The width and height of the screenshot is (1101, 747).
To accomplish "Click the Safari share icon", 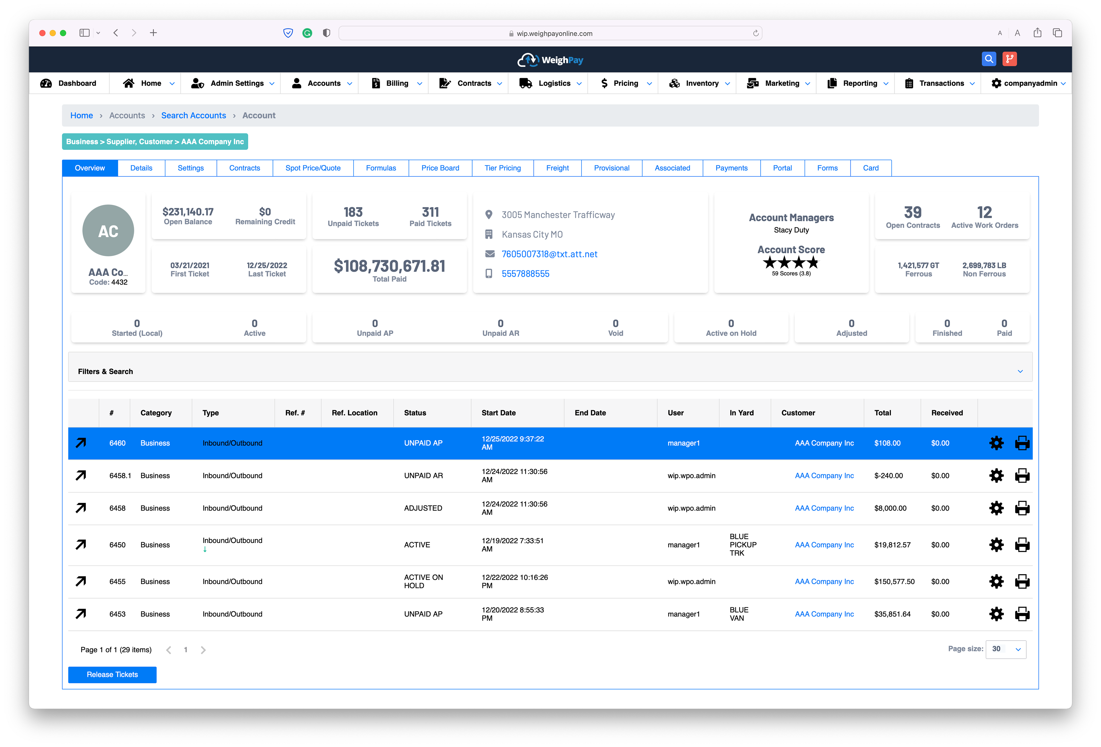I will [1037, 33].
